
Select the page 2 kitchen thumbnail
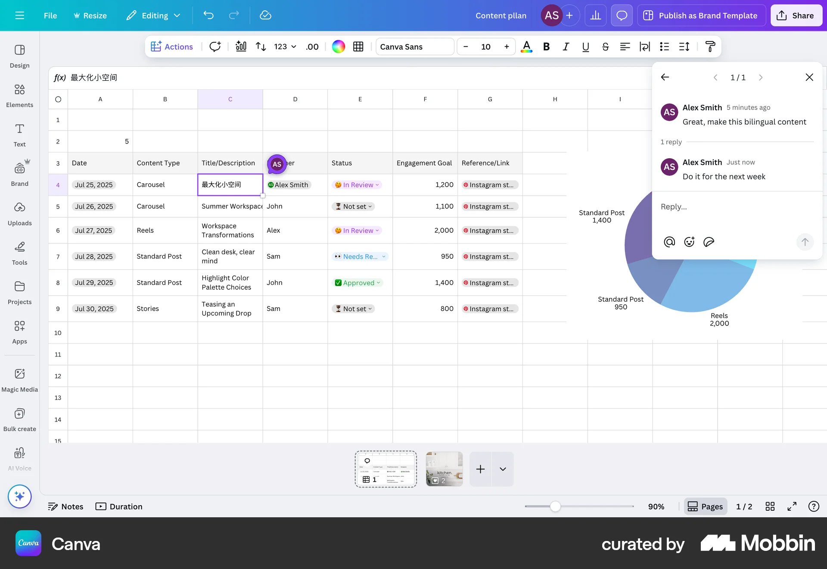(x=444, y=469)
